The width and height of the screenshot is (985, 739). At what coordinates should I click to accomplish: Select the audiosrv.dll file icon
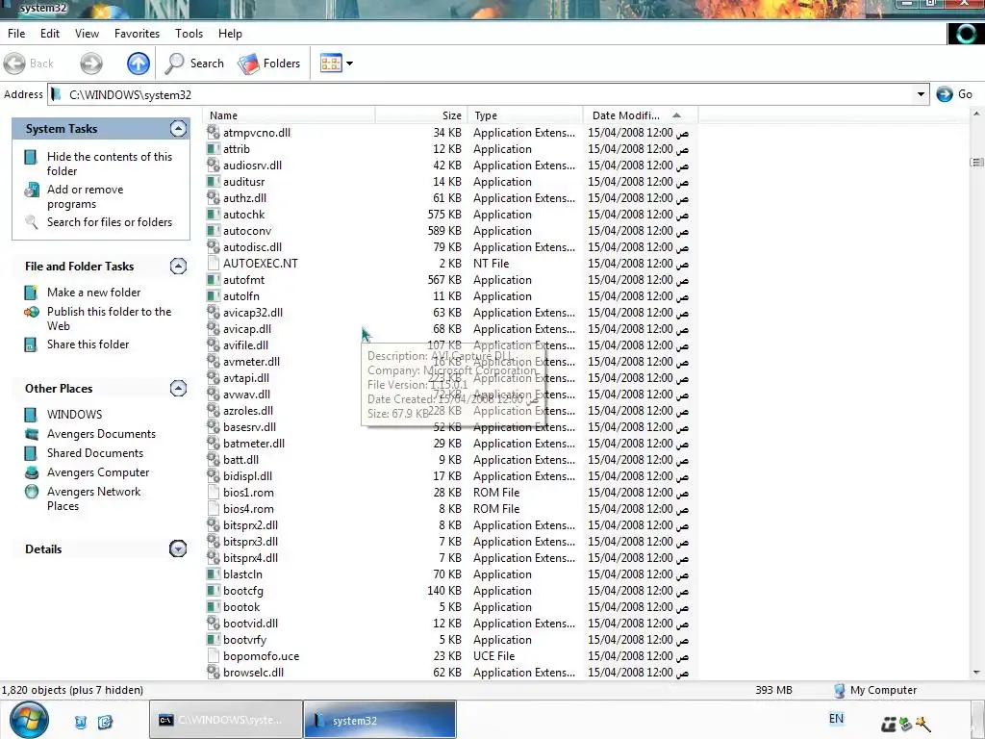pyautogui.click(x=214, y=166)
